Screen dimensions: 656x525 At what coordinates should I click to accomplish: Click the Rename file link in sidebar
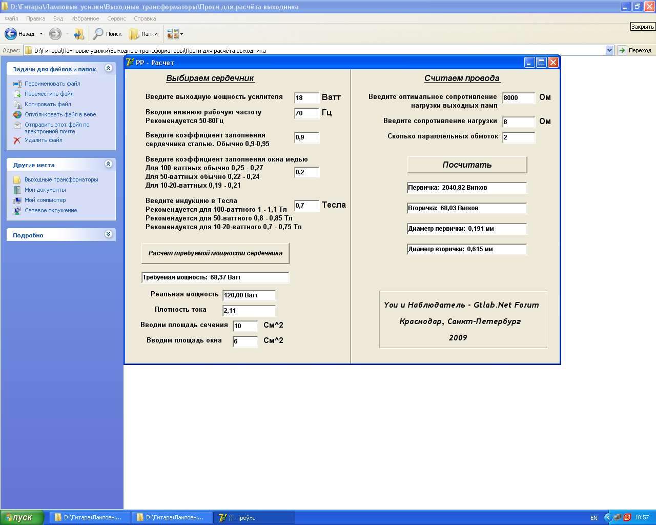coord(52,84)
